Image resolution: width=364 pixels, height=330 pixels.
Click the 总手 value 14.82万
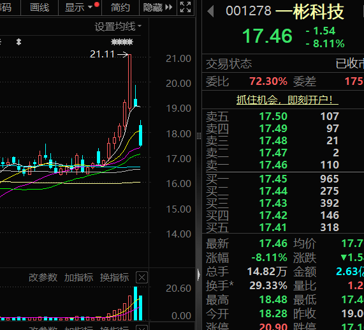pos(267,272)
